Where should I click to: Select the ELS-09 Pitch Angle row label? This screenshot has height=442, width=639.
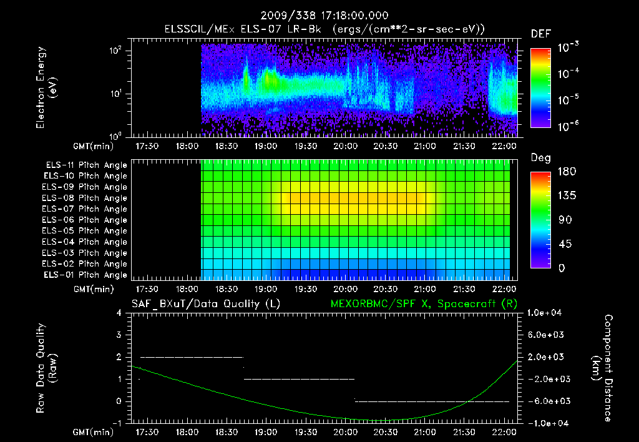[85, 187]
